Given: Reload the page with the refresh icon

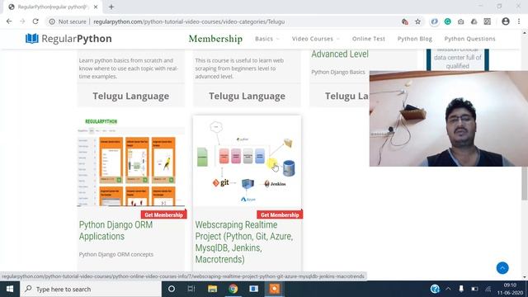Looking at the screenshot, I should pyautogui.click(x=35, y=21).
